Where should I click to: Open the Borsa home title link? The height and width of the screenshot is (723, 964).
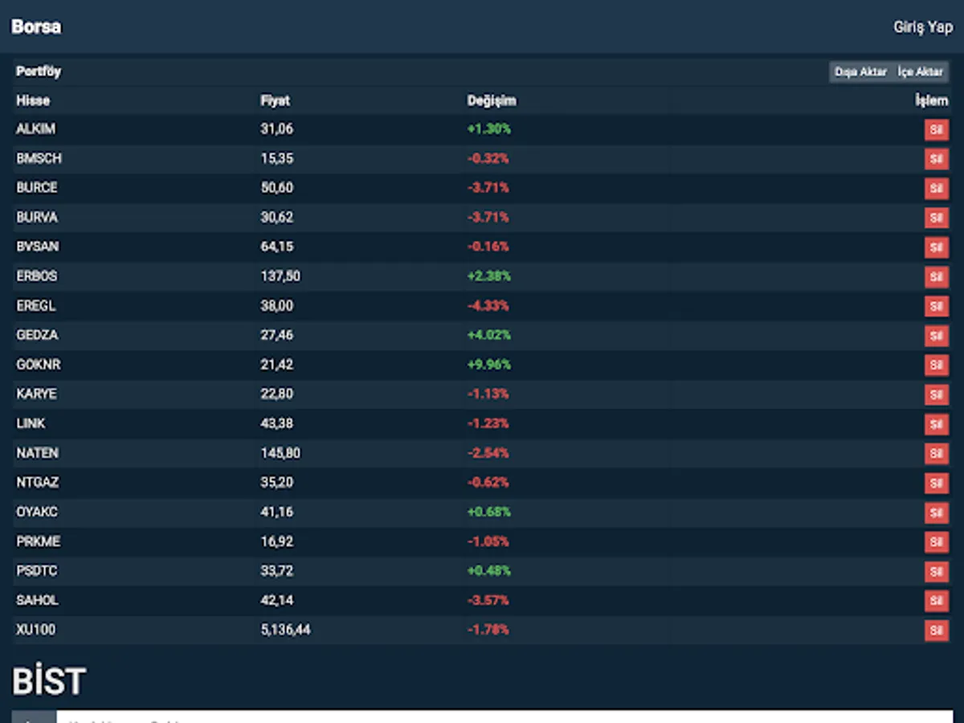(x=36, y=27)
